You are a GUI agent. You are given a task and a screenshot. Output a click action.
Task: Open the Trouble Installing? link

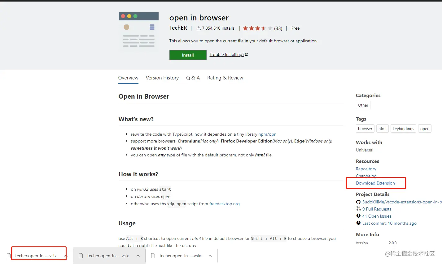[x=227, y=54]
